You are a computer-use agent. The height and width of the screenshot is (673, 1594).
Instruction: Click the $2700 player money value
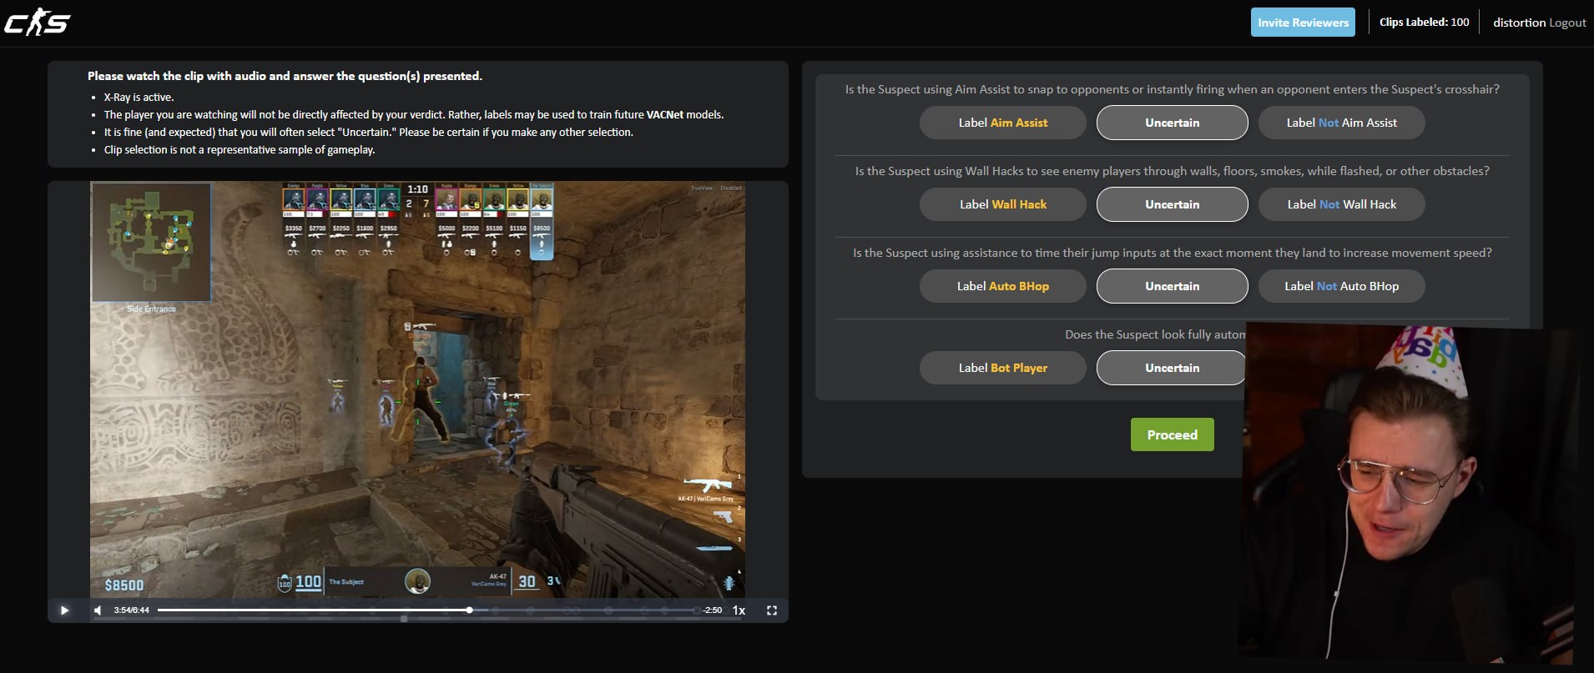(x=317, y=228)
